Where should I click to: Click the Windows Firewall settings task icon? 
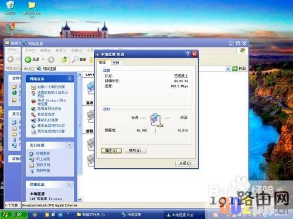click(33, 102)
